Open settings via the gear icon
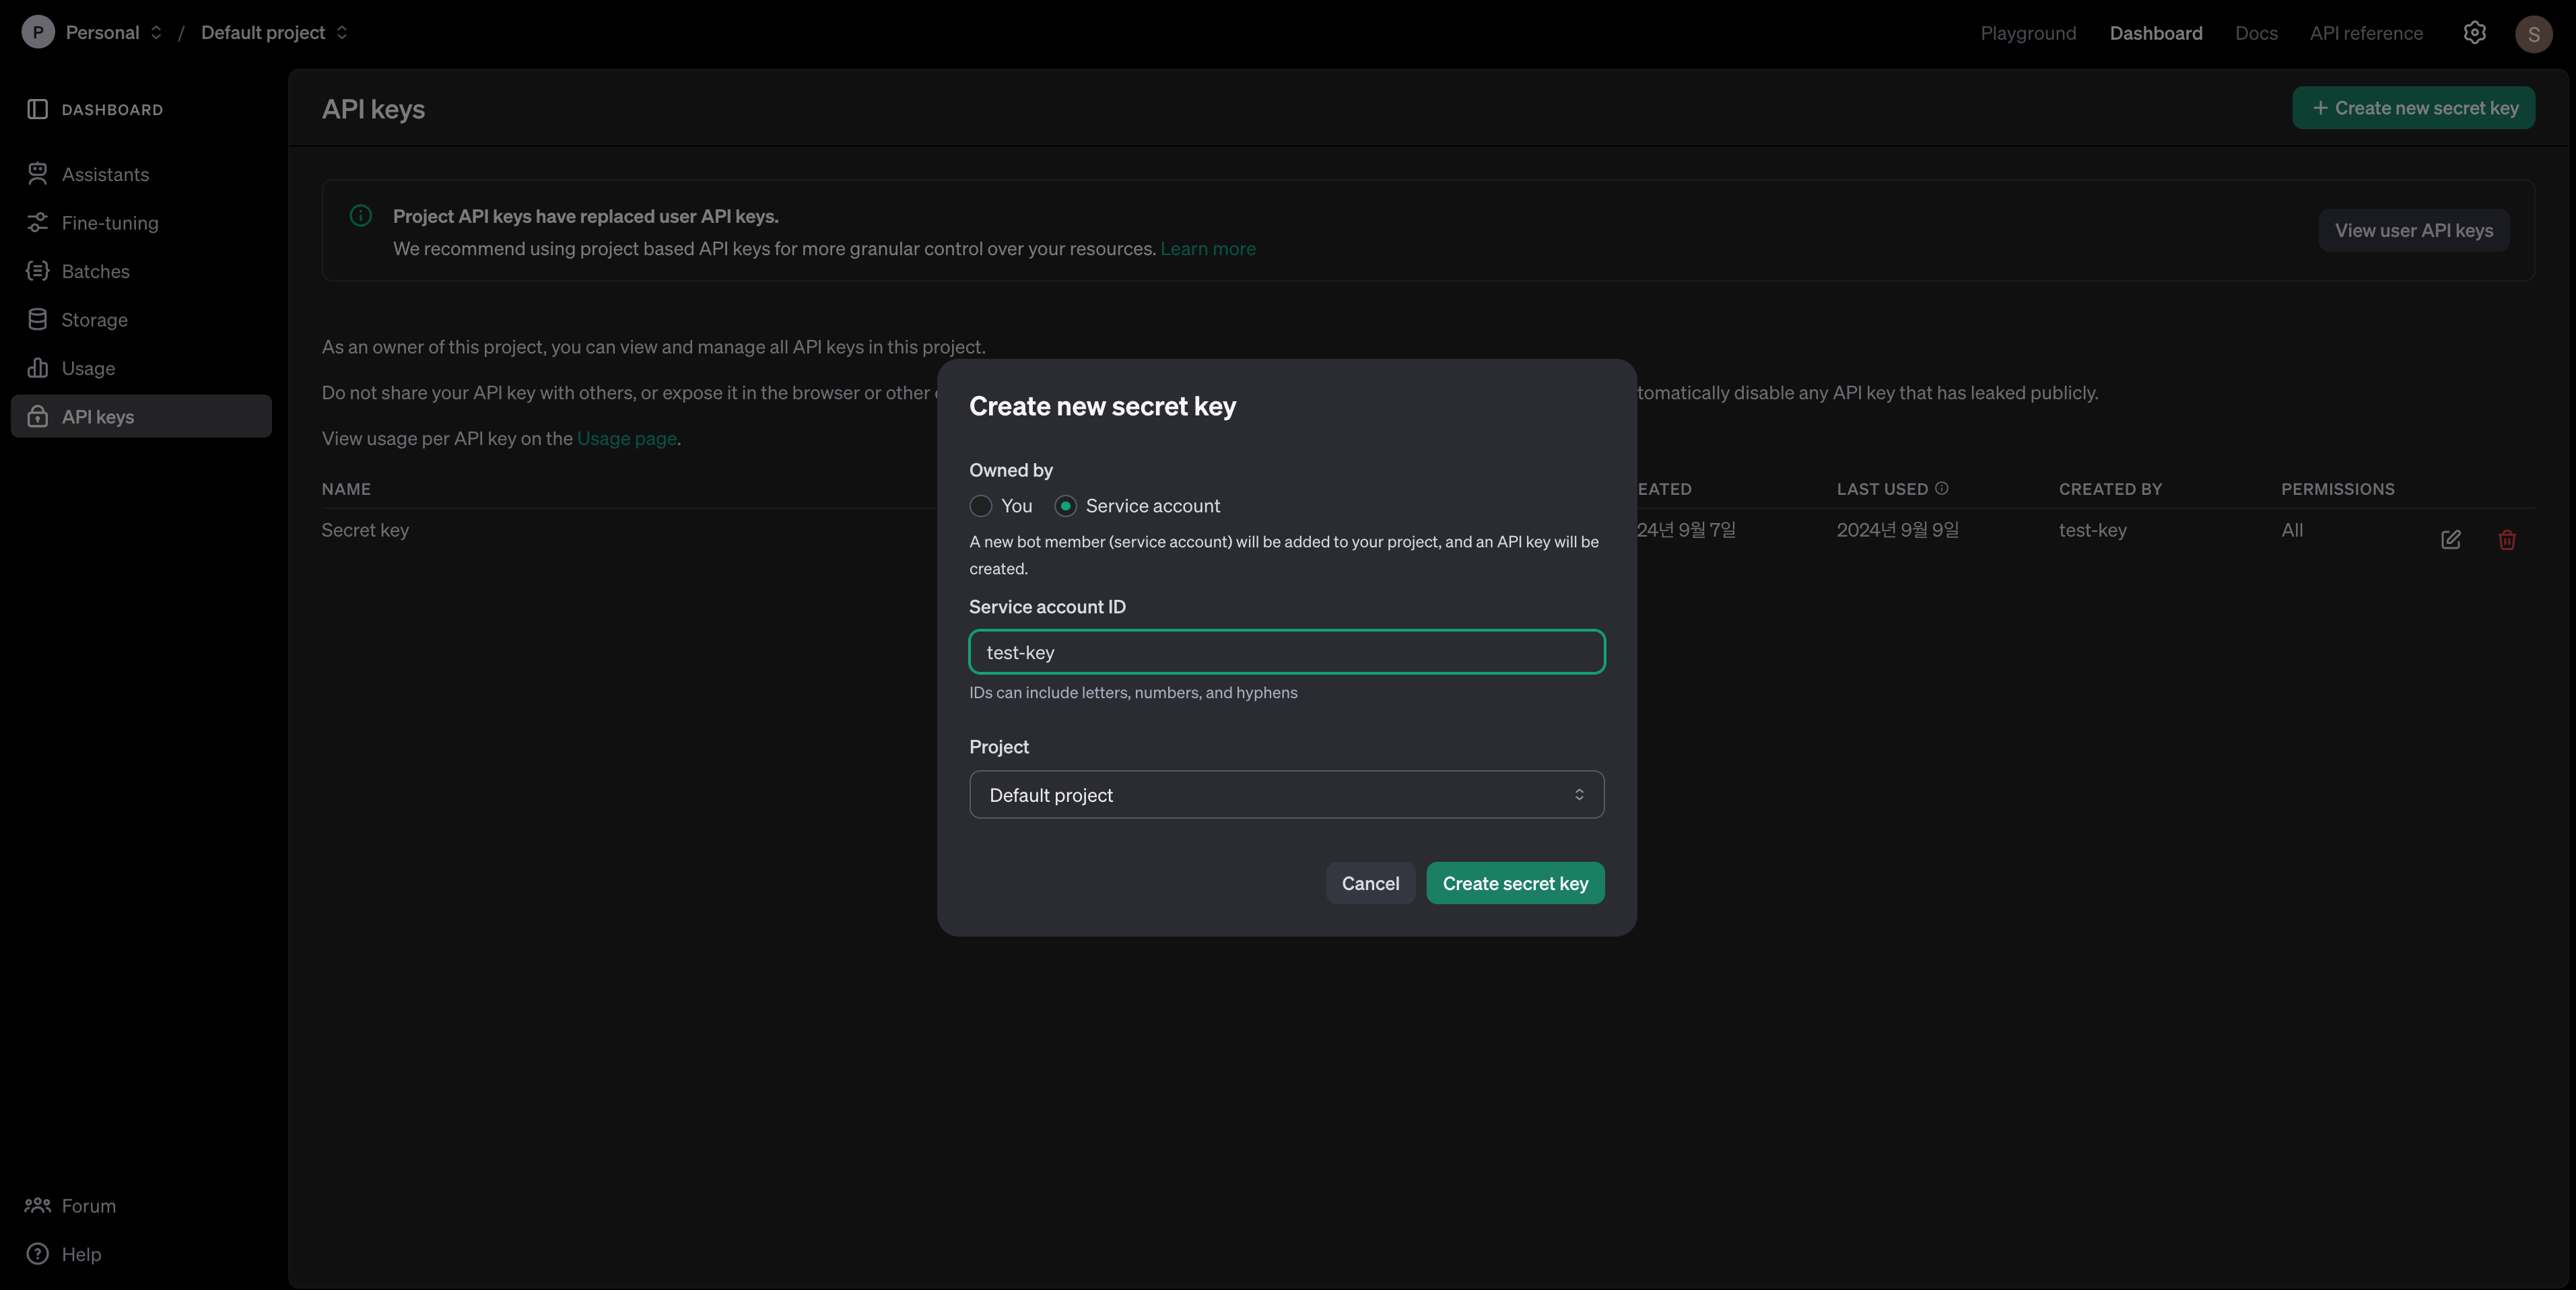 click(x=2474, y=33)
